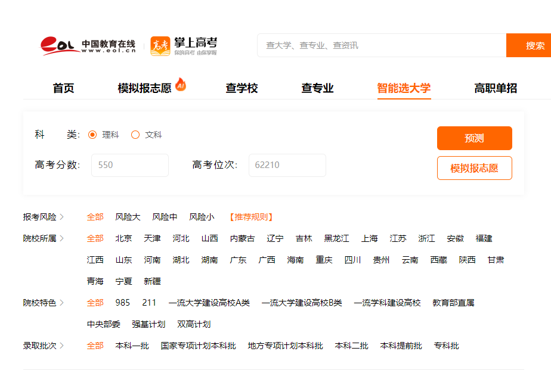Image resolution: width=551 pixels, height=370 pixels.
Task: Switch to the 高职单招 tab
Action: (x=496, y=88)
